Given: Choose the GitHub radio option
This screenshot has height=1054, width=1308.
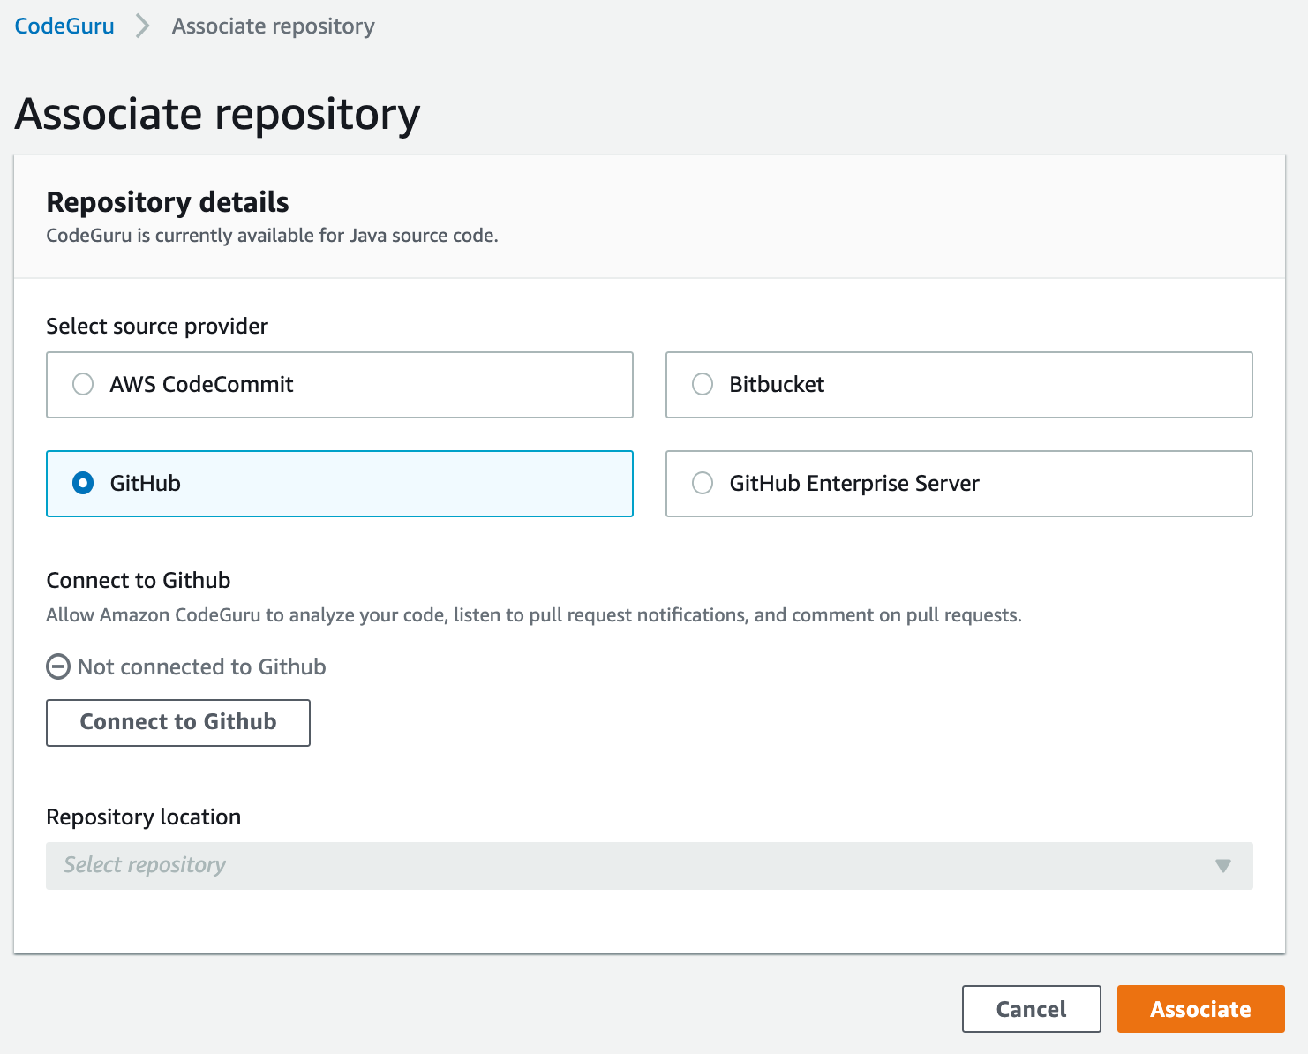Looking at the screenshot, I should click(x=340, y=484).
